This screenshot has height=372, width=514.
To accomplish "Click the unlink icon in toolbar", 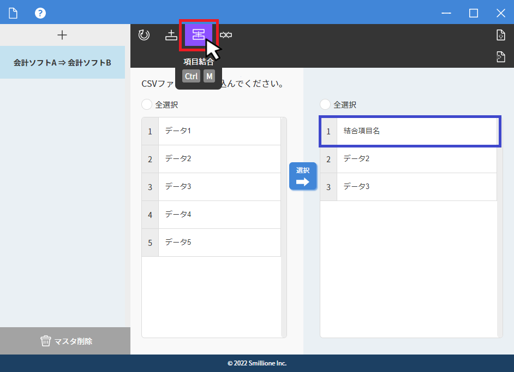I will [x=226, y=35].
